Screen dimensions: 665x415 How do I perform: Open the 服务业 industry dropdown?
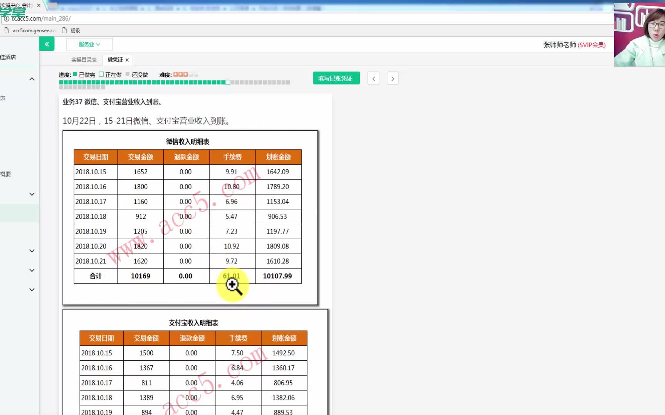click(x=89, y=44)
